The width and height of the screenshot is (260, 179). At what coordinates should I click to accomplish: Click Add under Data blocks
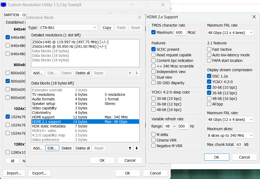[x=38, y=148]
